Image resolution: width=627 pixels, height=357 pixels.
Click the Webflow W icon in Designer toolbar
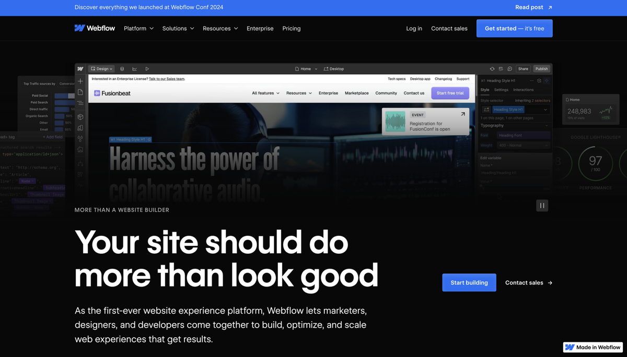pos(80,69)
